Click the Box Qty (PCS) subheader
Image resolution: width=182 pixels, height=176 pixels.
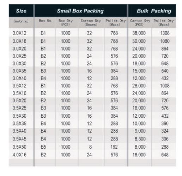pyautogui.click(x=66, y=22)
